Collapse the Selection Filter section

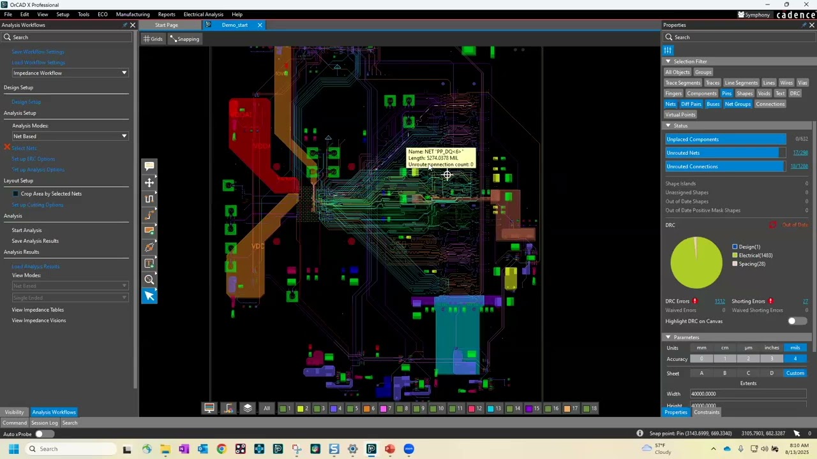tap(668, 62)
